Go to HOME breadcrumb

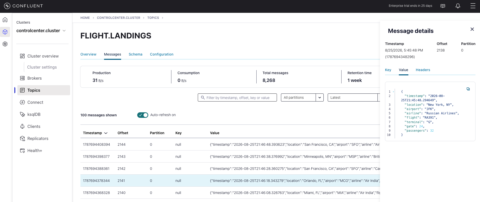pyautogui.click(x=85, y=18)
